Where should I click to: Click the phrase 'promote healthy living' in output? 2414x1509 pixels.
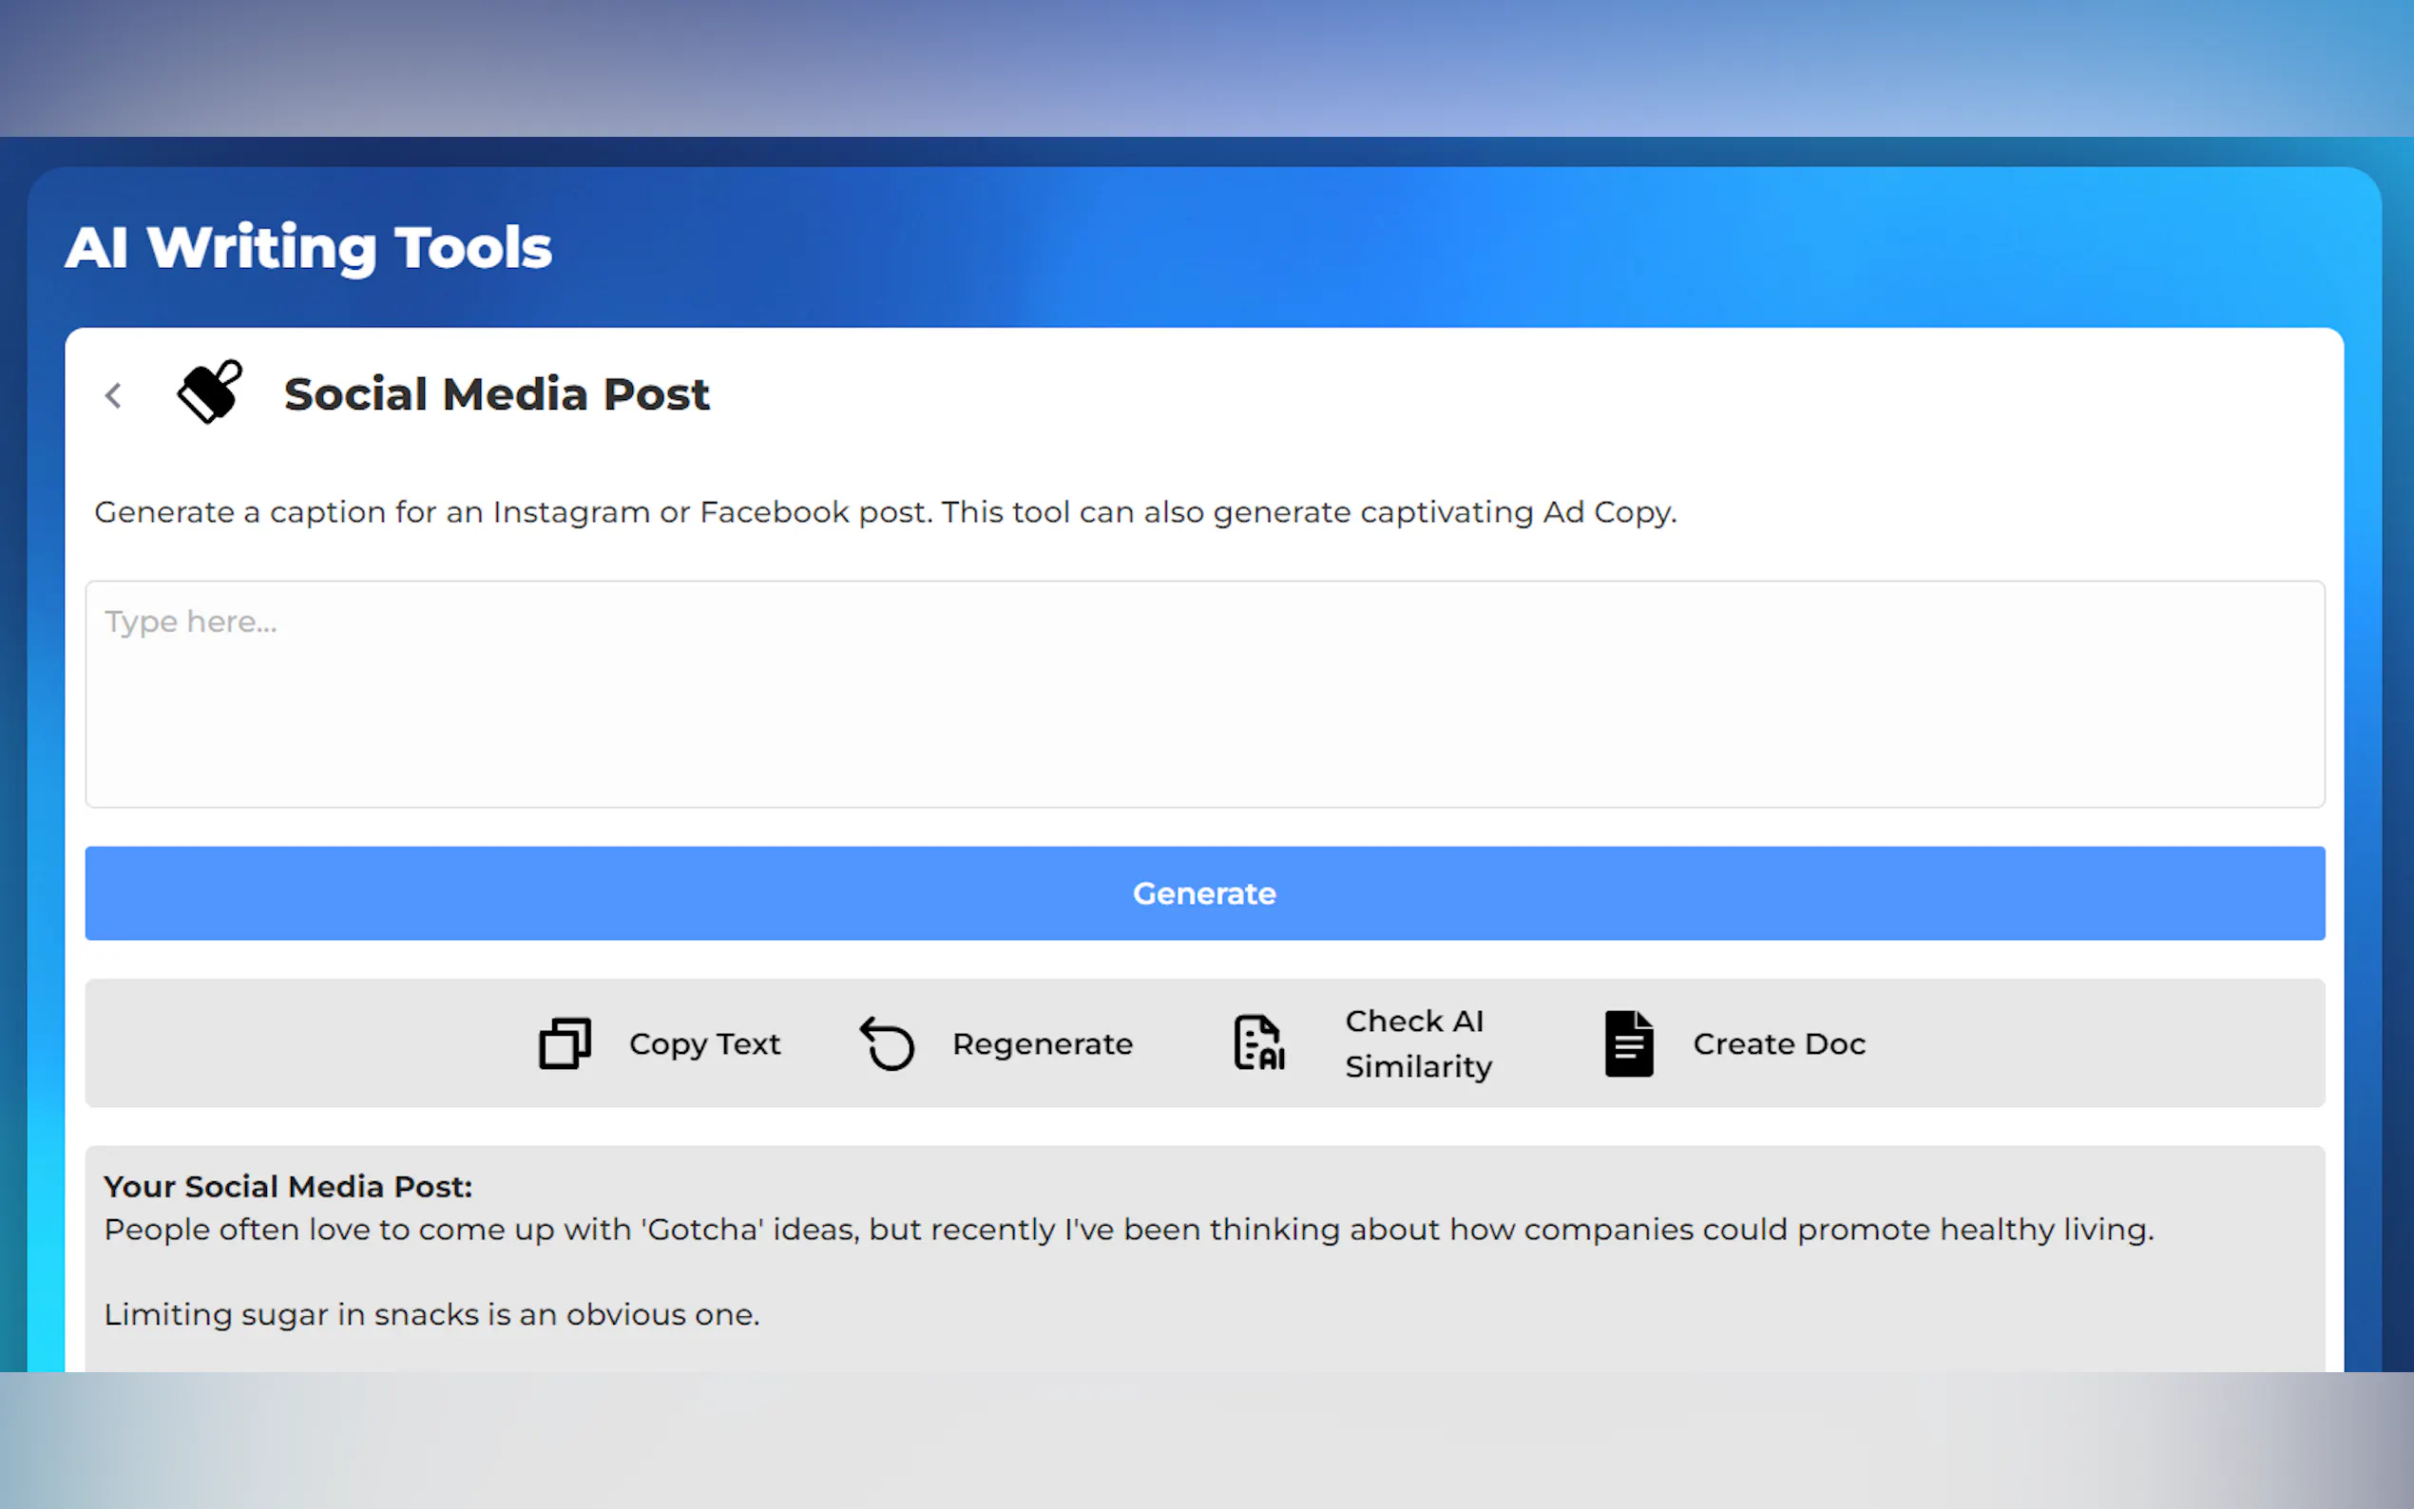(1974, 1230)
